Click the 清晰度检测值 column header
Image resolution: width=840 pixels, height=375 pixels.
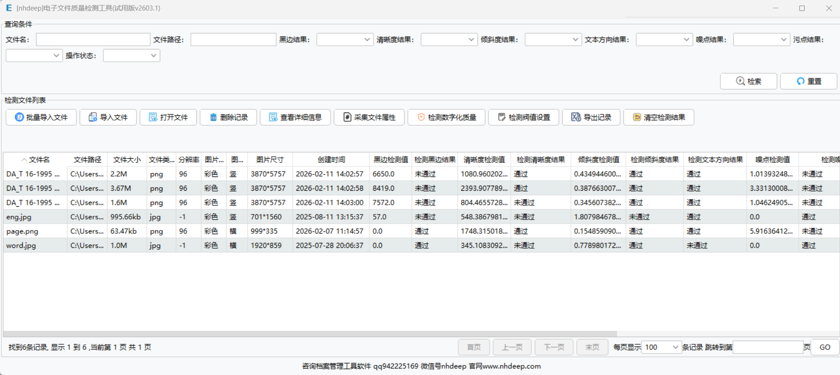pos(484,160)
